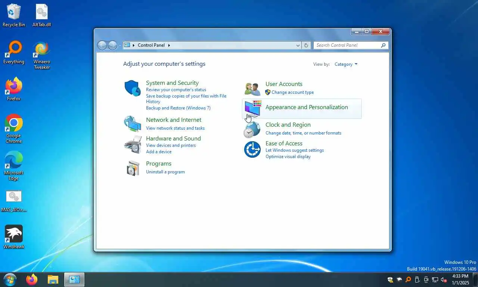Open Save backup copies with File History
Screen dimensions: 478x287
[x=186, y=99]
